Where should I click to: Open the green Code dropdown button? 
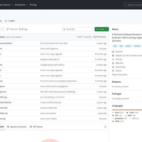(101, 29)
